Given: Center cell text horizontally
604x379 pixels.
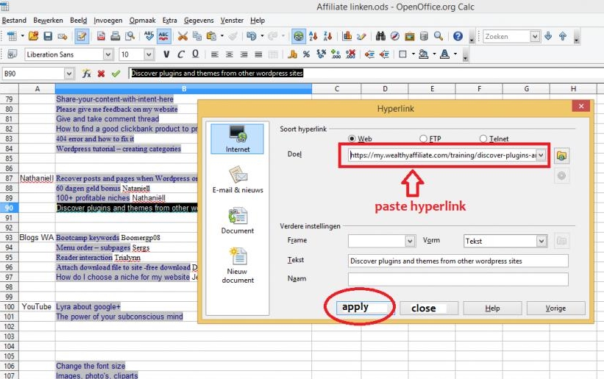Looking at the screenshot, I should tap(230, 54).
